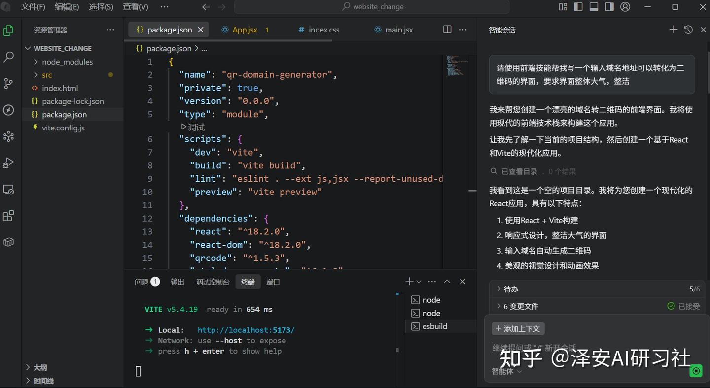Open the 查看(V) menu
The image size is (710, 388).
point(135,7)
